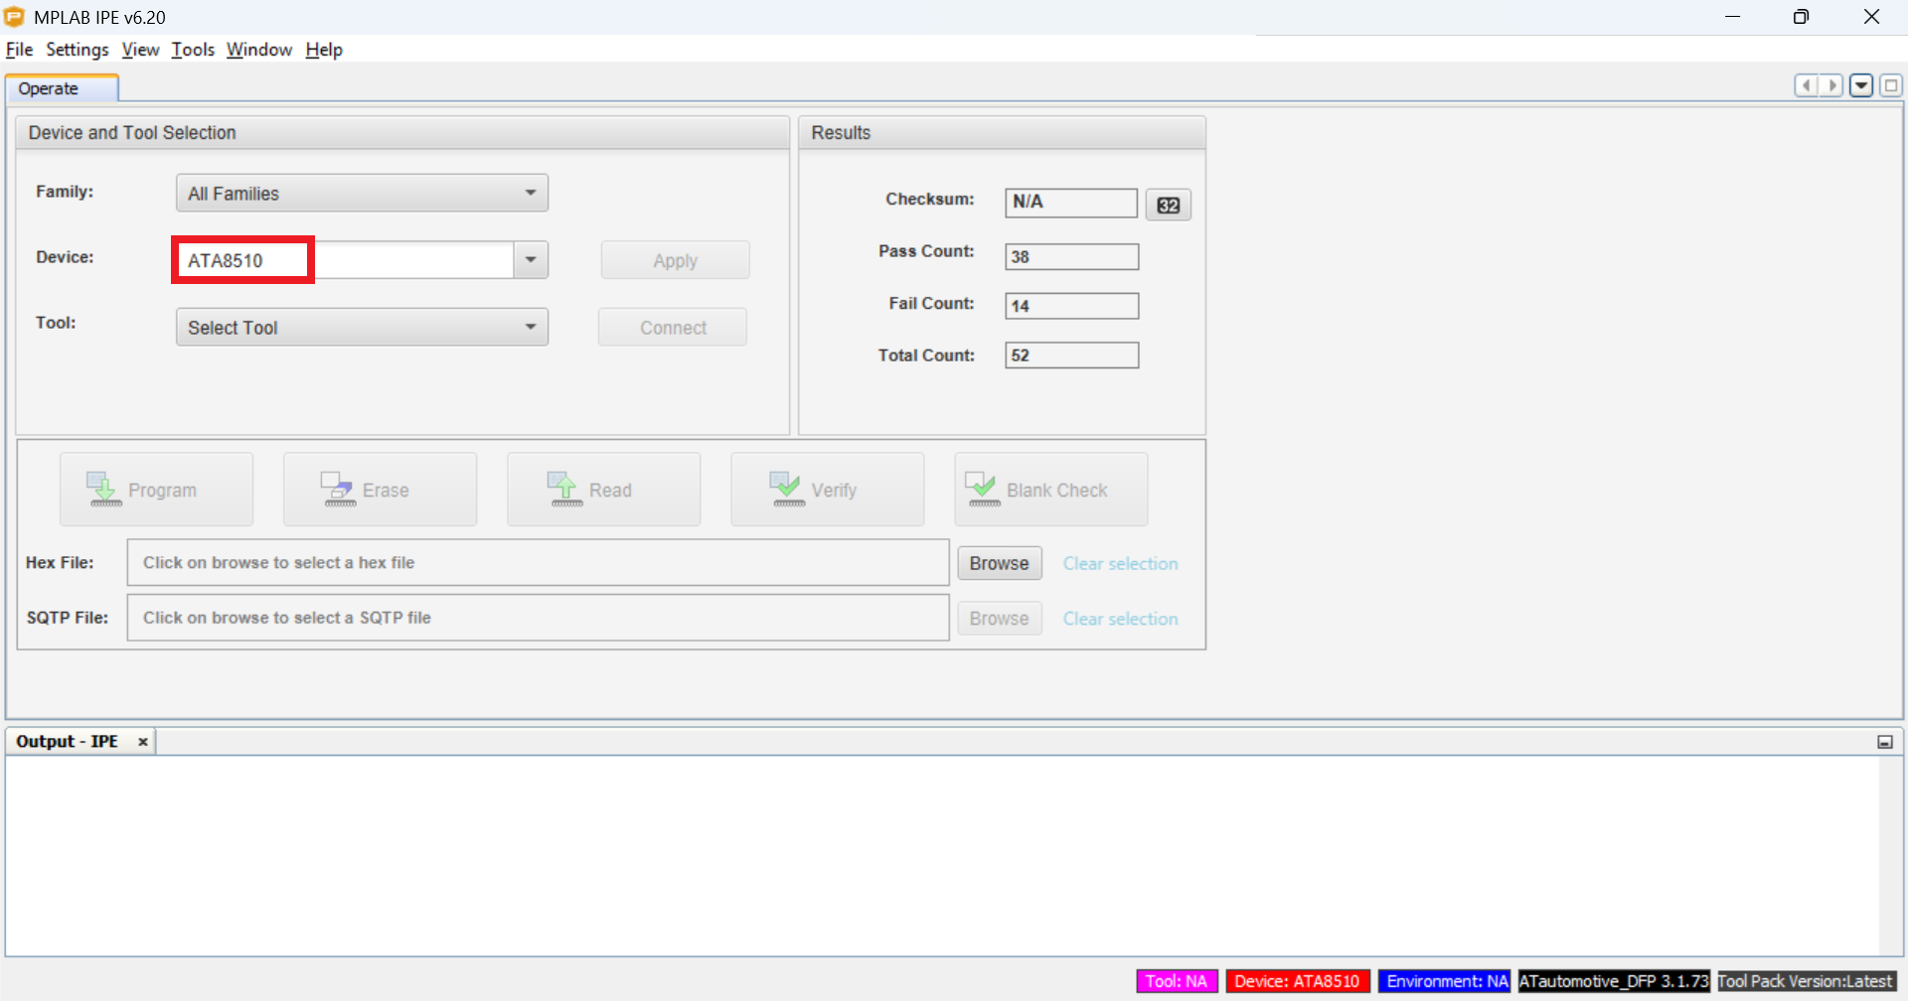This screenshot has height=1001, width=1908.
Task: Open the Tools menu
Action: point(193,50)
